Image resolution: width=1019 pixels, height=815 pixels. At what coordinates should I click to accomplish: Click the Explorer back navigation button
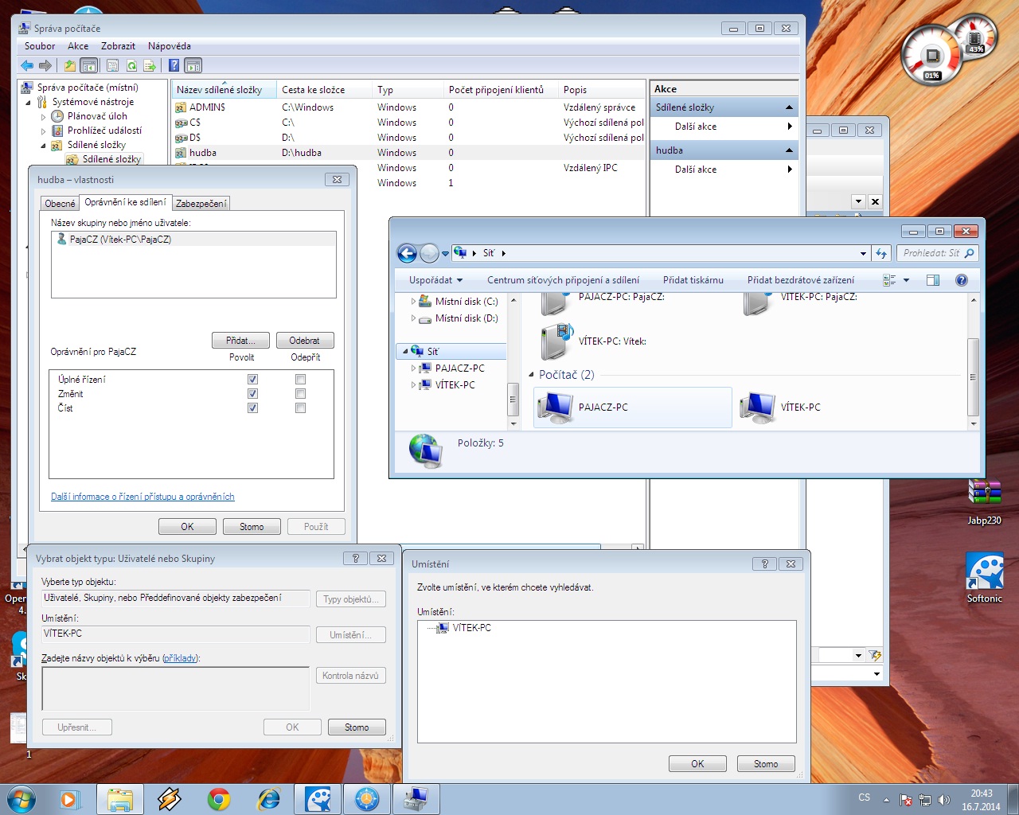(x=407, y=254)
